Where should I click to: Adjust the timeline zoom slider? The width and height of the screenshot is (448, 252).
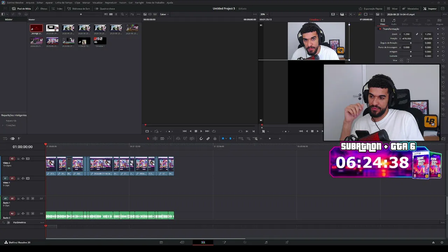[269, 139]
